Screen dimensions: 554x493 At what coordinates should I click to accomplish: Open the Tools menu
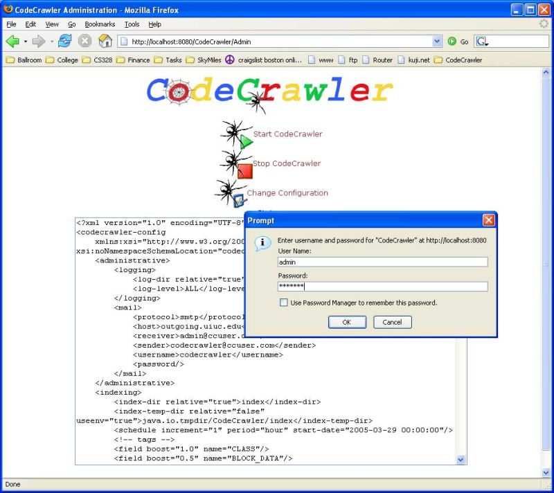point(132,24)
